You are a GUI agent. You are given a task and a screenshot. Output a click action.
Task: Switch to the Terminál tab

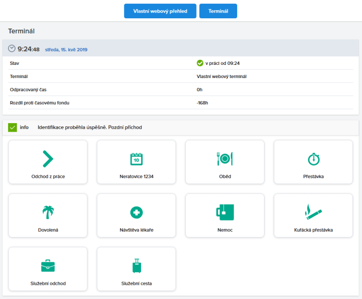click(x=218, y=11)
